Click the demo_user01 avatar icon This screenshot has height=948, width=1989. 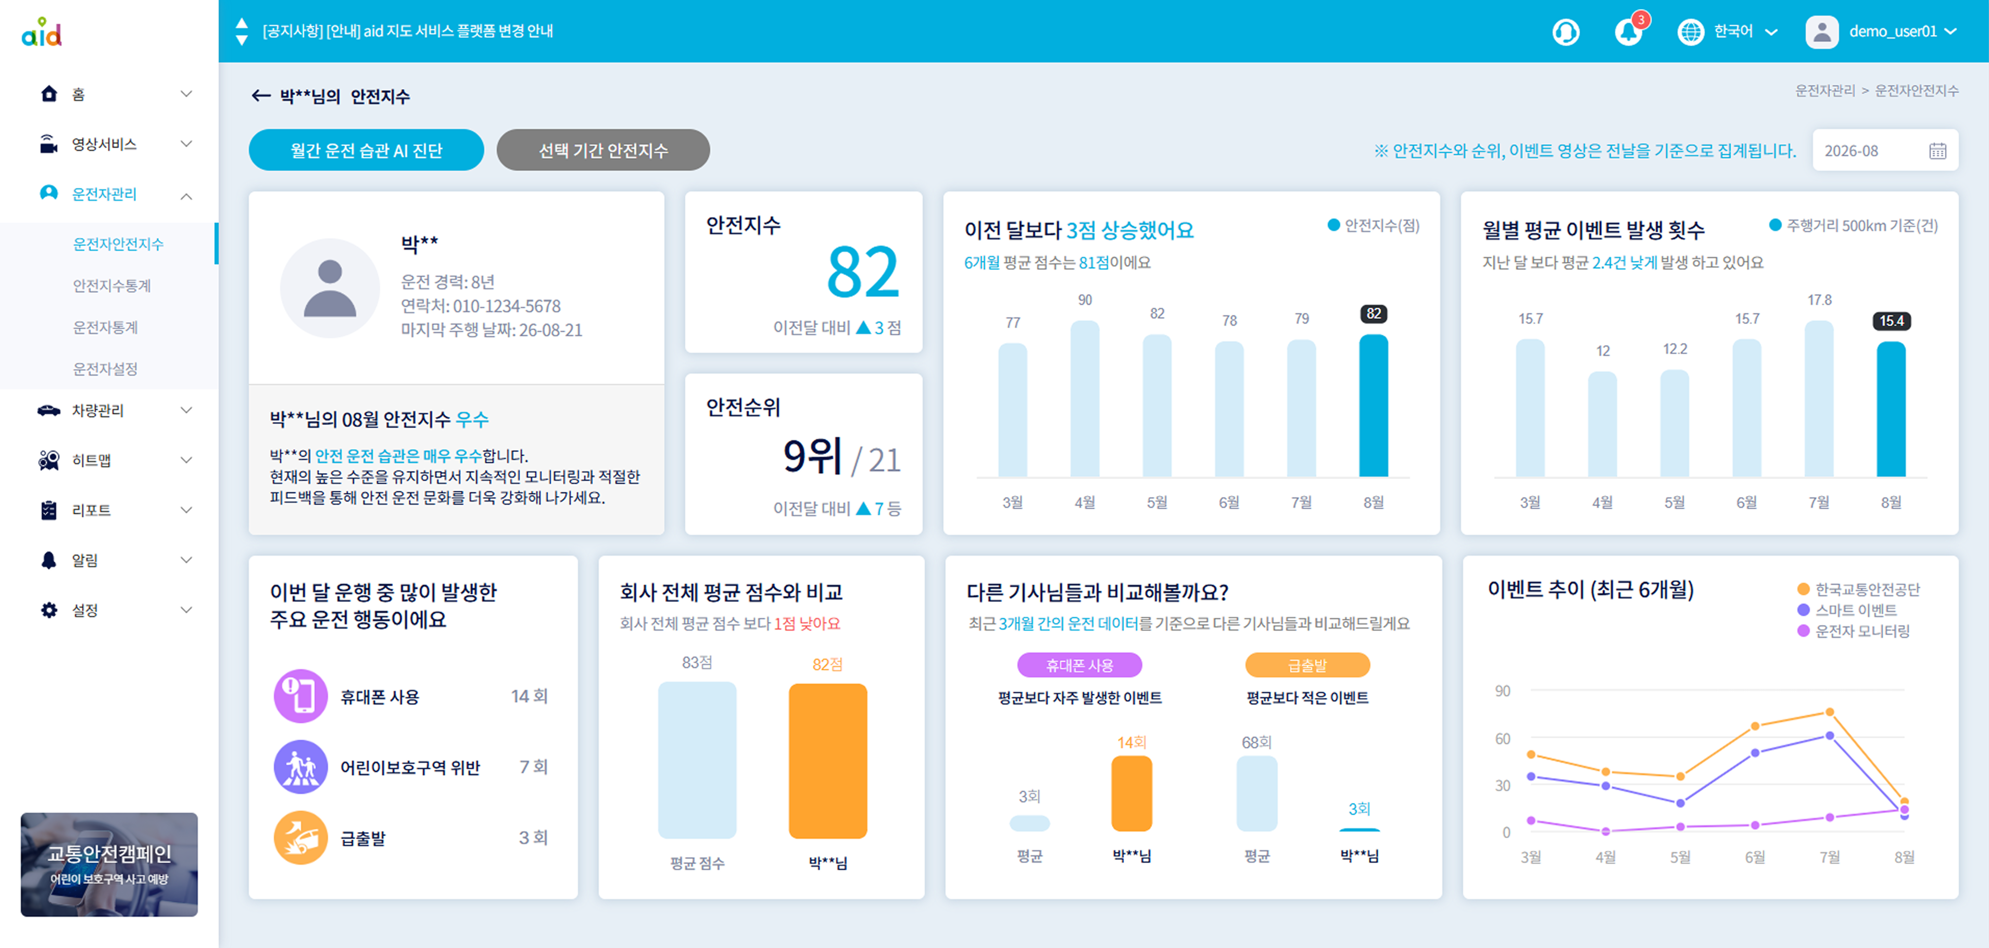pos(1821,32)
